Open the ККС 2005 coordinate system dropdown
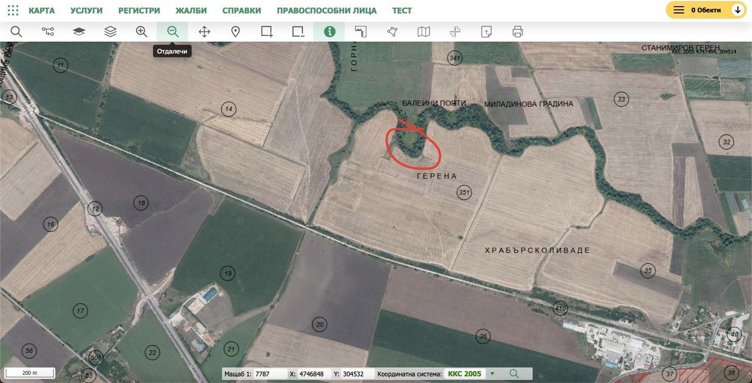Screen dimensions: 752x383 click(471, 374)
